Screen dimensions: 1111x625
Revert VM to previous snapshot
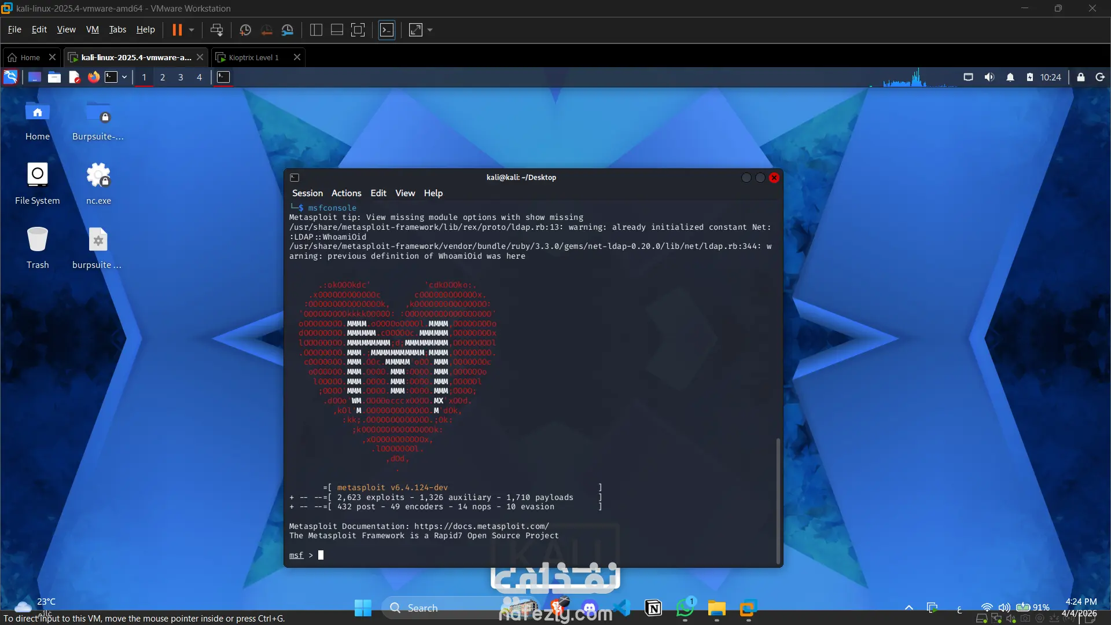click(267, 30)
